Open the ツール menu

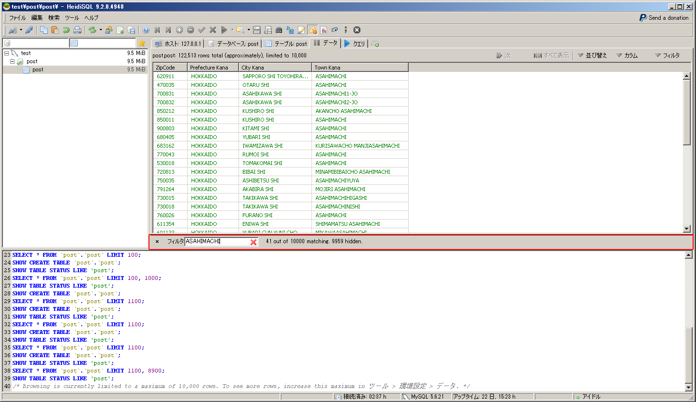pyautogui.click(x=72, y=18)
